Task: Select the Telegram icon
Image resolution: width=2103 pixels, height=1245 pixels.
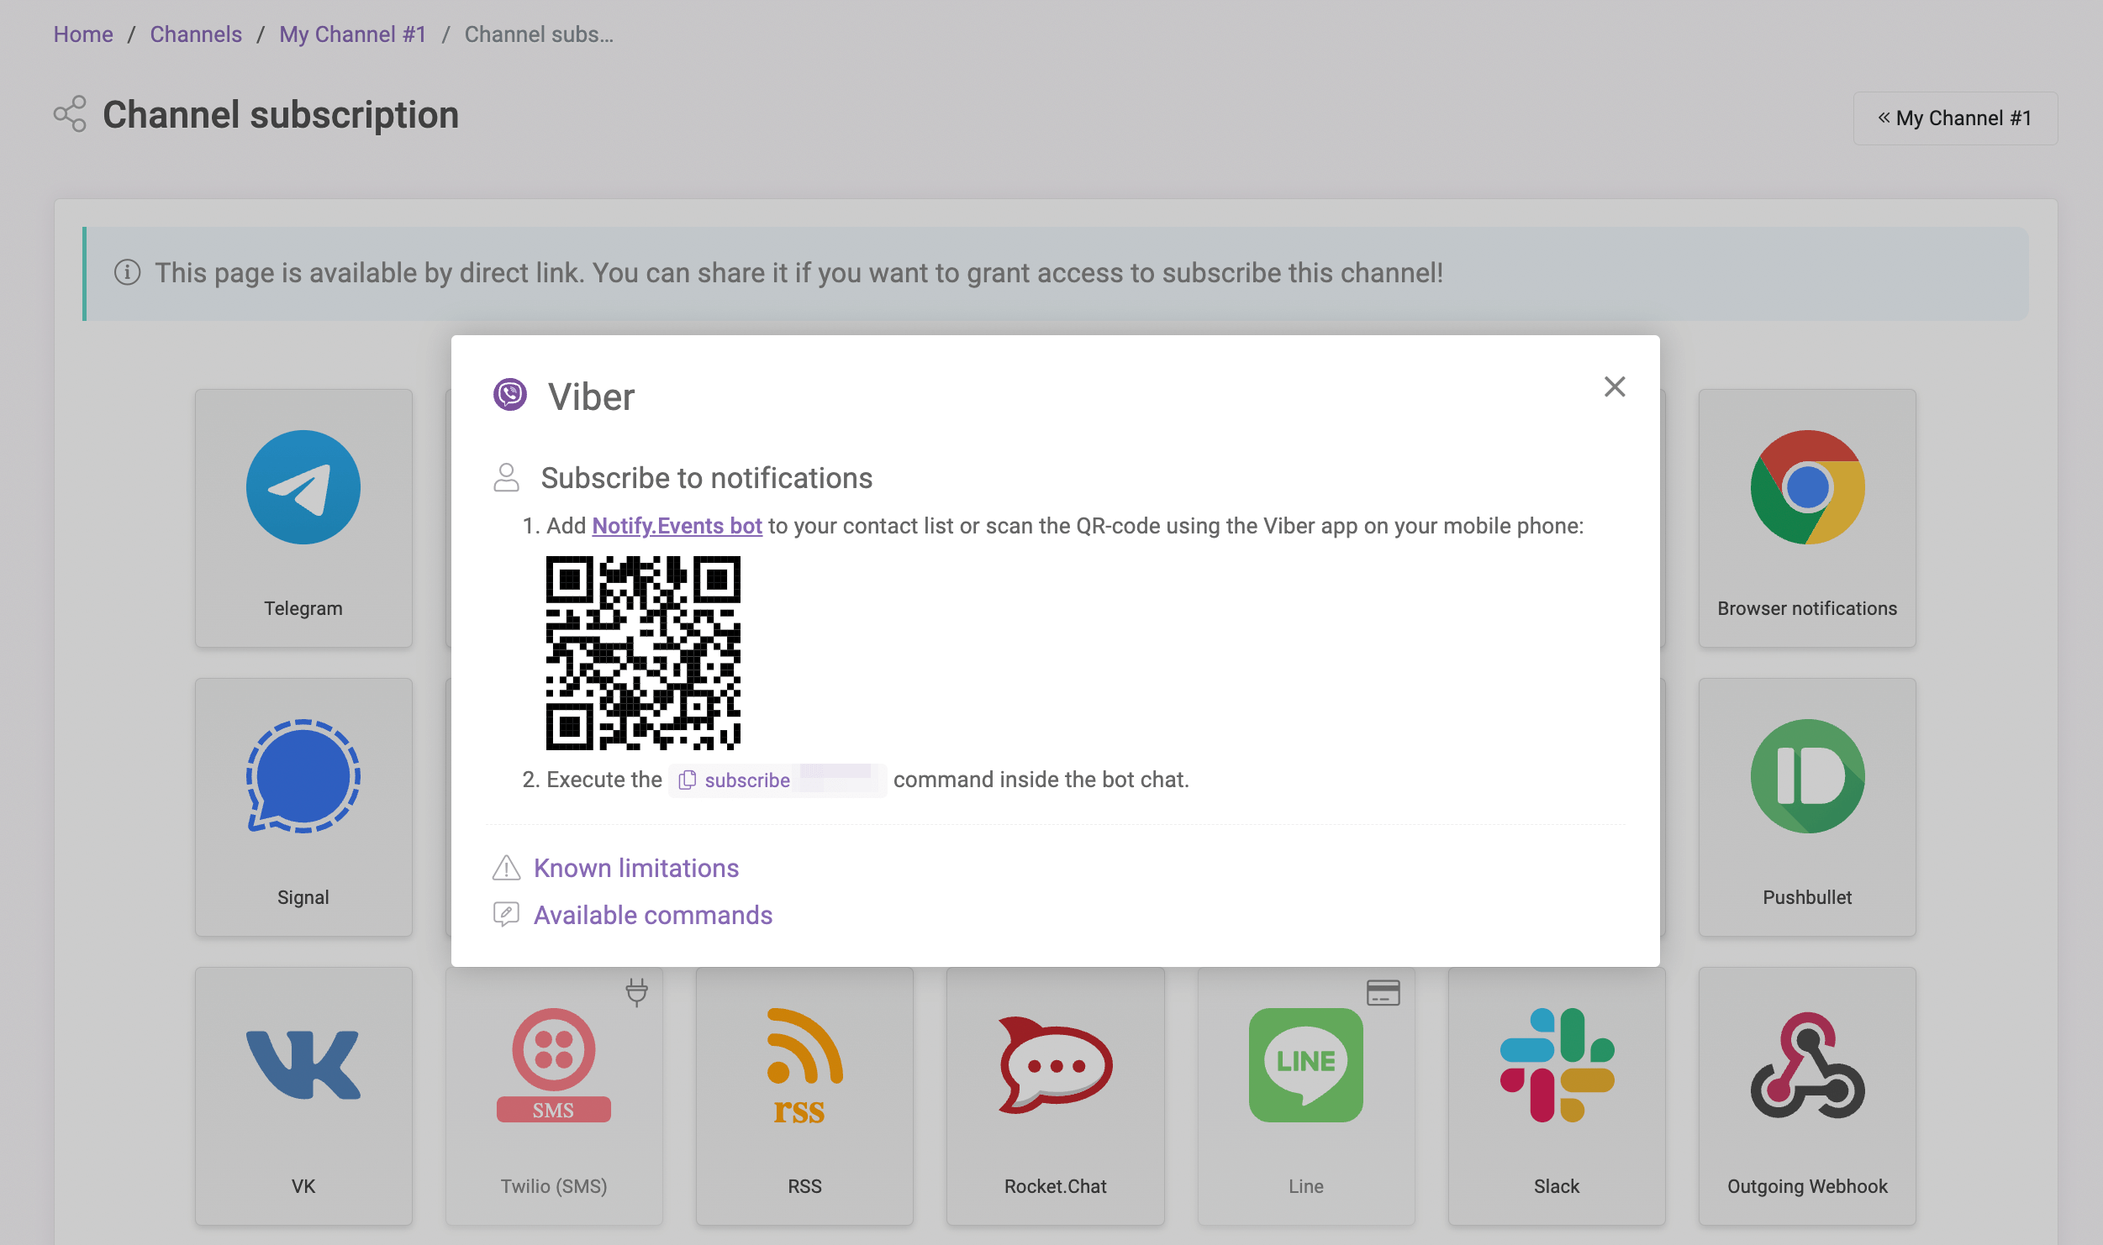Action: pyautogui.click(x=303, y=487)
